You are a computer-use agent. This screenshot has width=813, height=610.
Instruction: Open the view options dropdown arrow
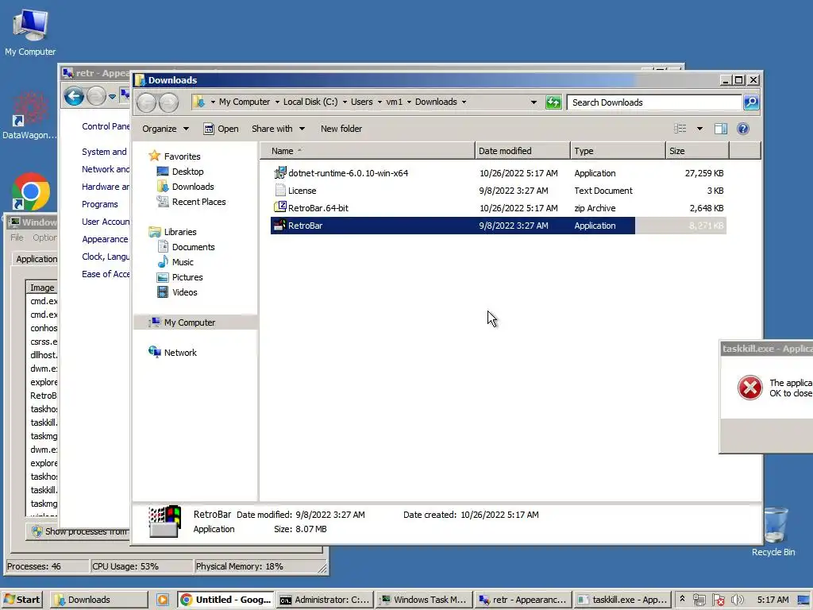(x=699, y=129)
